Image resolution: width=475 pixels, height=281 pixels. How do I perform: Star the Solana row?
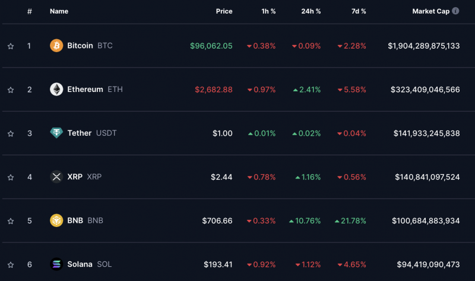pos(11,264)
